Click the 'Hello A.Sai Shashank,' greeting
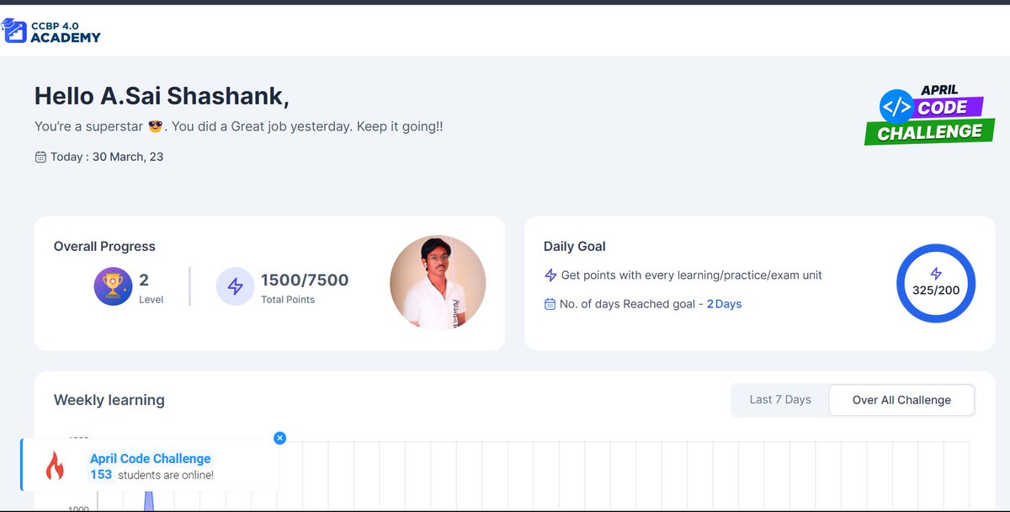The width and height of the screenshot is (1010, 512). [x=162, y=96]
